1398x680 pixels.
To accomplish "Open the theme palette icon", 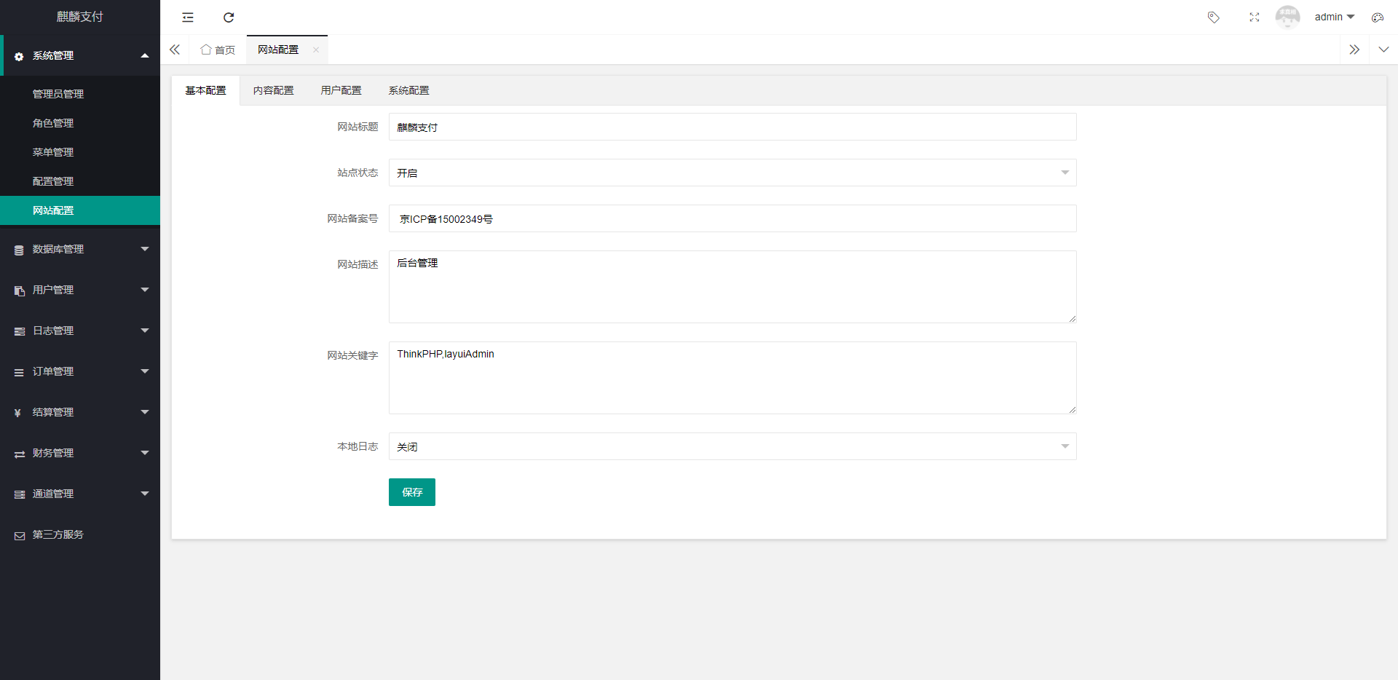I will tap(1377, 17).
